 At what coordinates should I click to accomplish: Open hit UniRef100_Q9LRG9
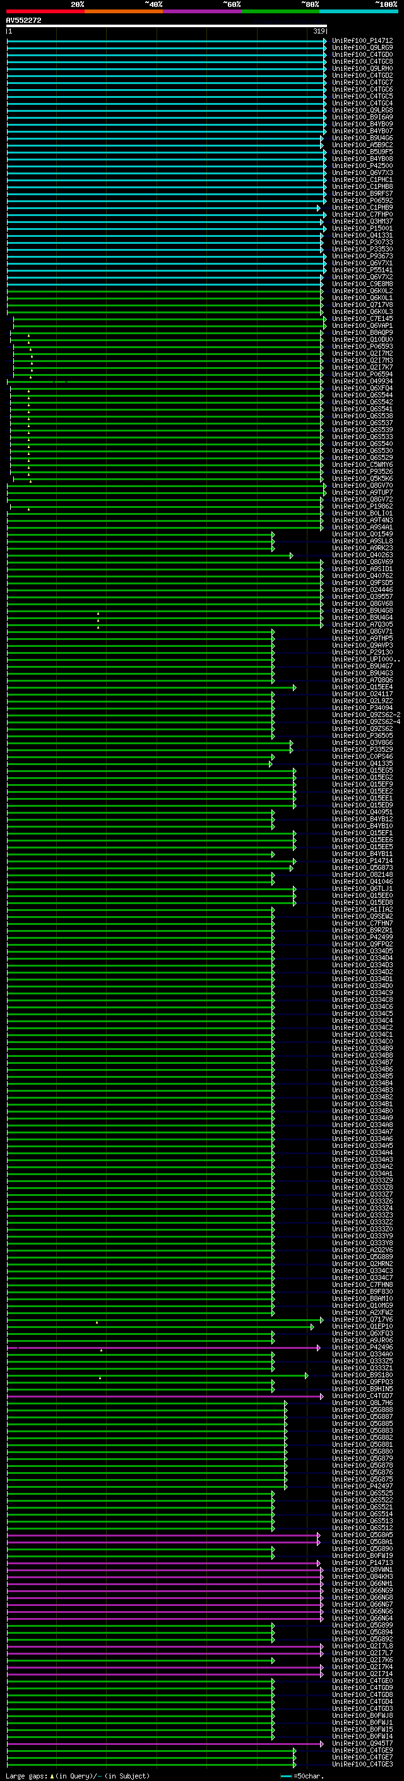click(x=362, y=48)
